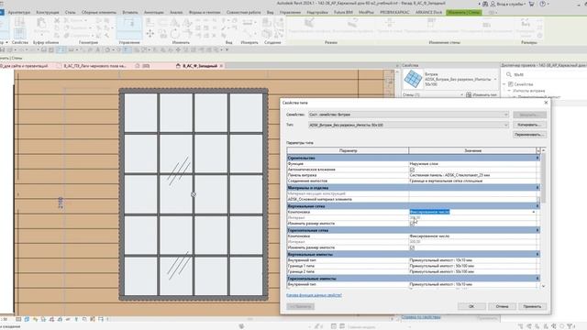Screen dimensions: 587x330
Task: Click the pin symbol at the curtain wall center
Action: [x=194, y=194]
